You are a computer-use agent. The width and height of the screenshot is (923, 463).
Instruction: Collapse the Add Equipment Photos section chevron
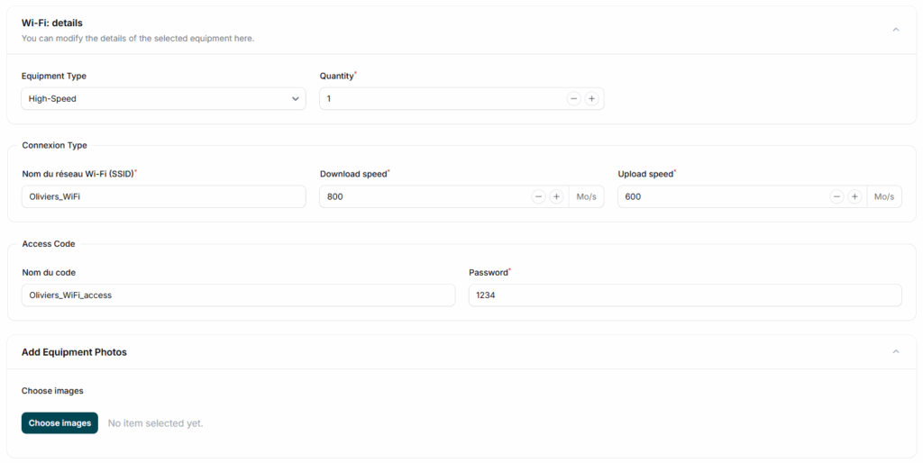[x=895, y=351]
